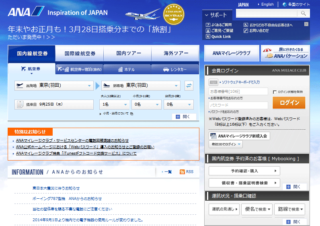Open the Webパスワード導入 notice link

(x=85, y=147)
